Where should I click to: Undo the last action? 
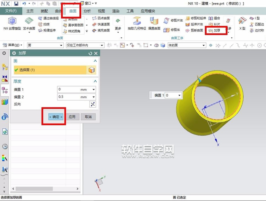(24, 3)
